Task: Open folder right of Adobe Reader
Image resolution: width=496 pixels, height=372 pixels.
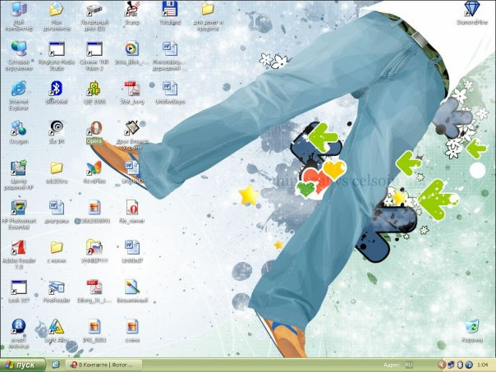Action: 57,247
